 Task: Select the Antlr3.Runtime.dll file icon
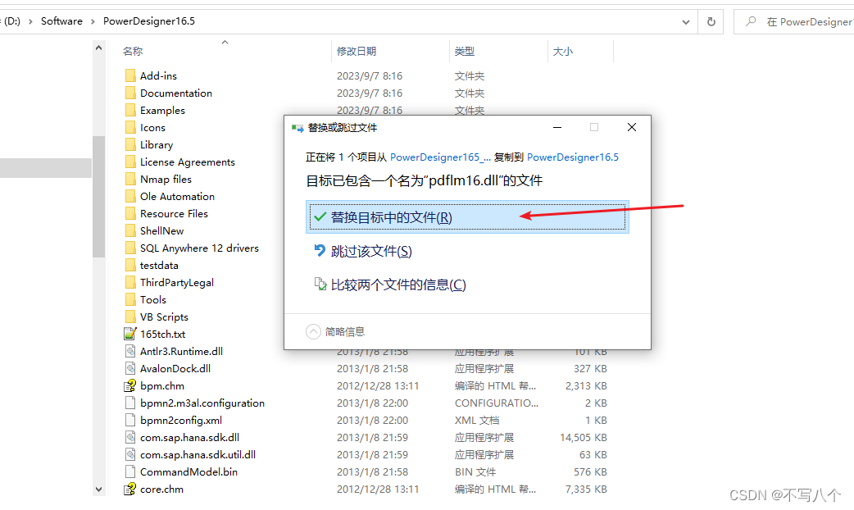coord(130,352)
